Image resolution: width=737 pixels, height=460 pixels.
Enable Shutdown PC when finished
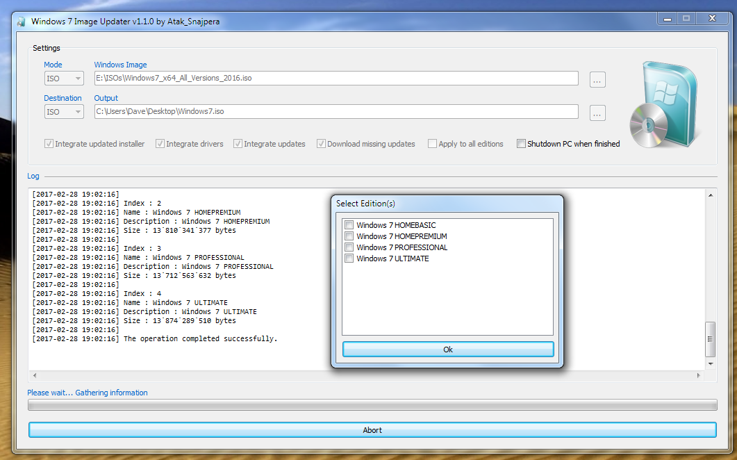pos(521,144)
